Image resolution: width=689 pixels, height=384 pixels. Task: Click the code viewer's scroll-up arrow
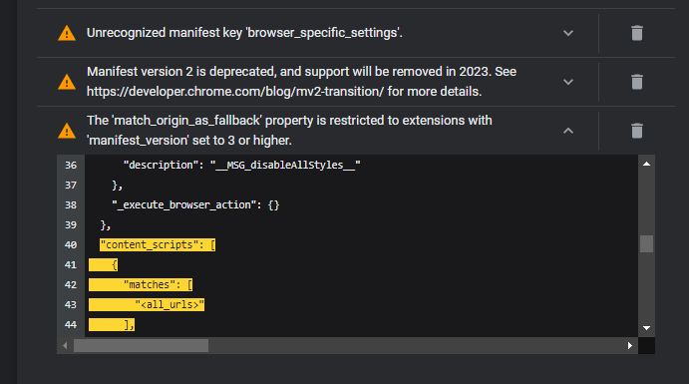(646, 164)
